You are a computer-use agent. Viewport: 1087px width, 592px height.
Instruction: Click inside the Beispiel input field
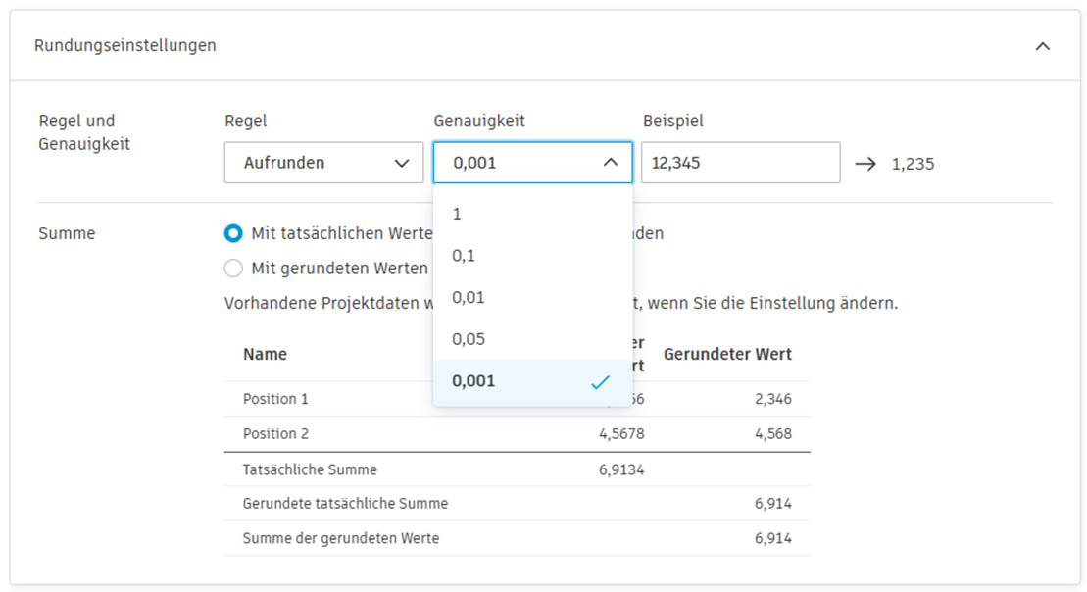pyautogui.click(x=740, y=163)
